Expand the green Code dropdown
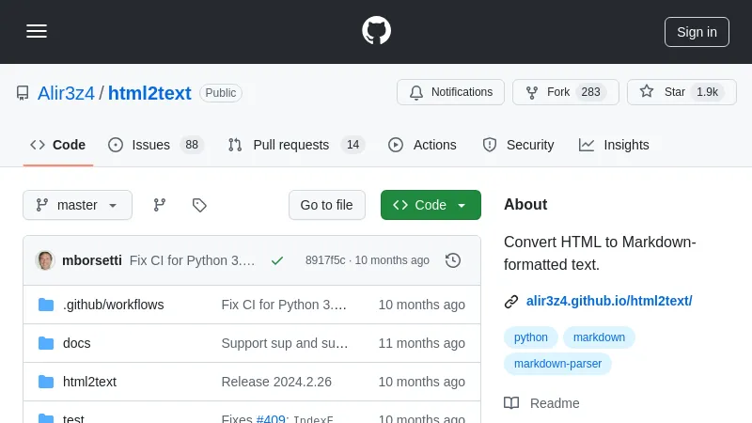752x423 pixels. [431, 205]
